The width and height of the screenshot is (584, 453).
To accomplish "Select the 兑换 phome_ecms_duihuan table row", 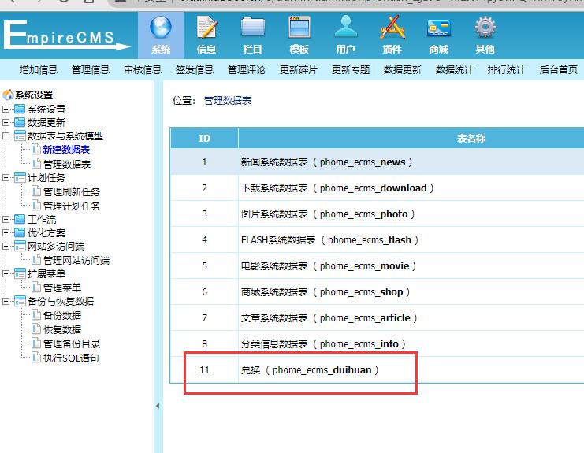I will pyautogui.click(x=325, y=369).
